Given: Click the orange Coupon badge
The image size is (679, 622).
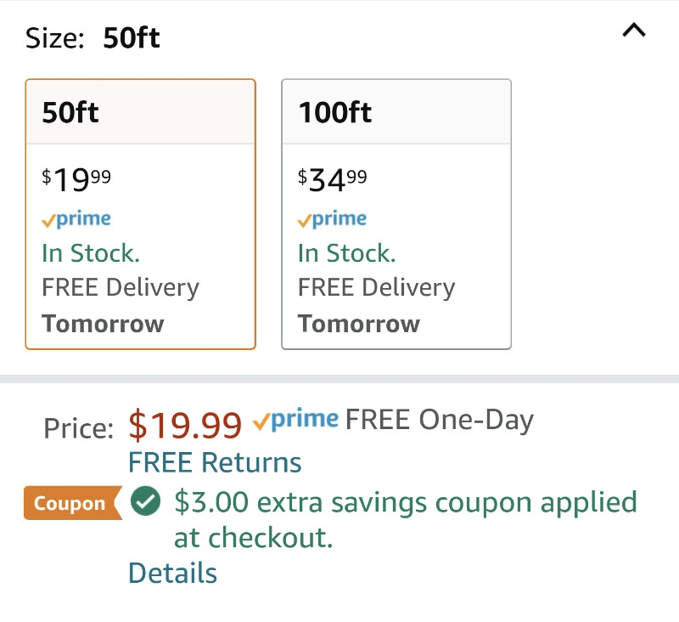Looking at the screenshot, I should click(73, 503).
